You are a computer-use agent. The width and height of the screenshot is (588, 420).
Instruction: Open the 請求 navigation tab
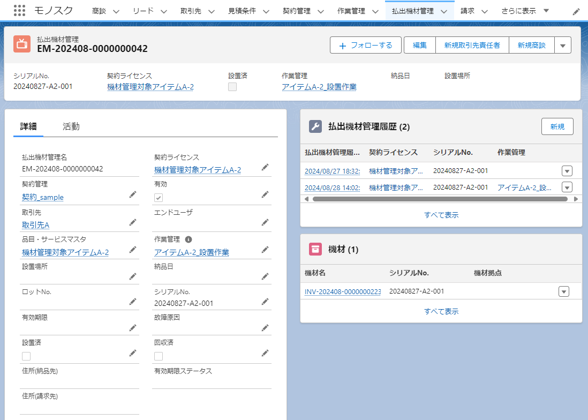coord(468,11)
